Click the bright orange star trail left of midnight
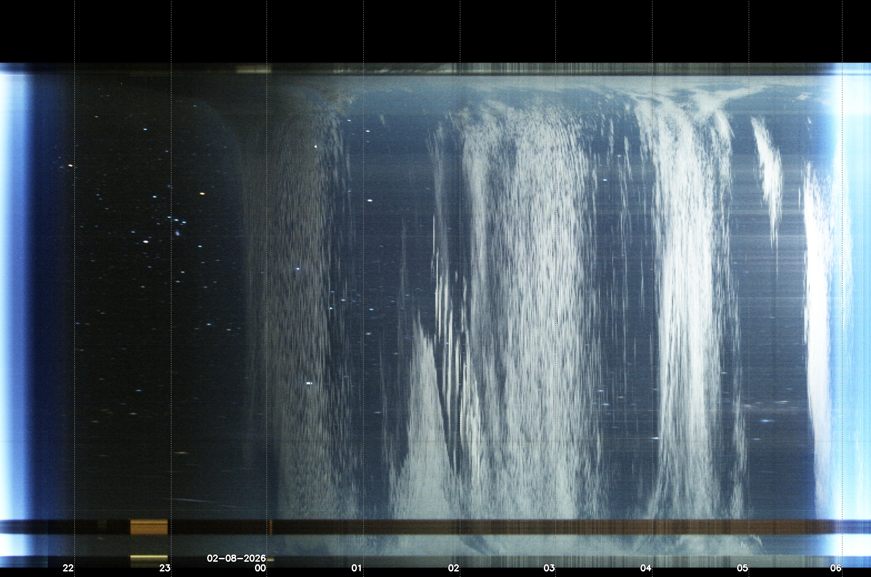Viewport: 871px width, 577px height. pyautogui.click(x=202, y=193)
